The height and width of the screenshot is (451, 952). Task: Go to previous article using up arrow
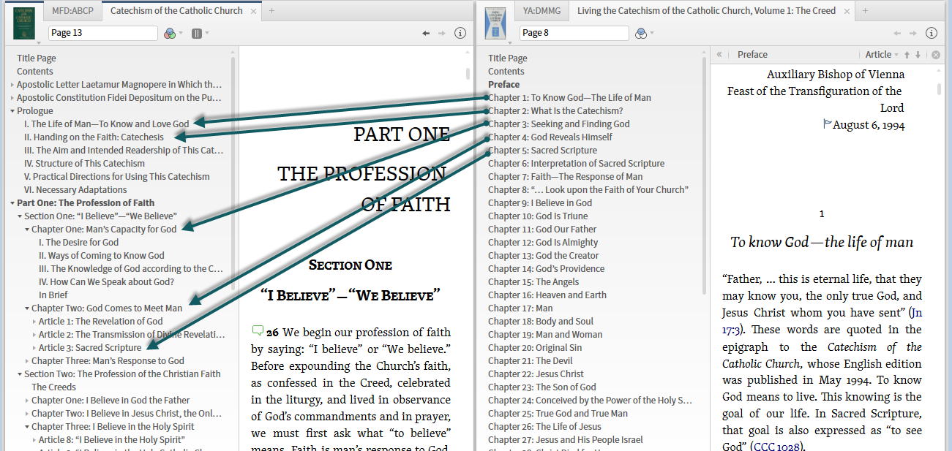point(907,54)
